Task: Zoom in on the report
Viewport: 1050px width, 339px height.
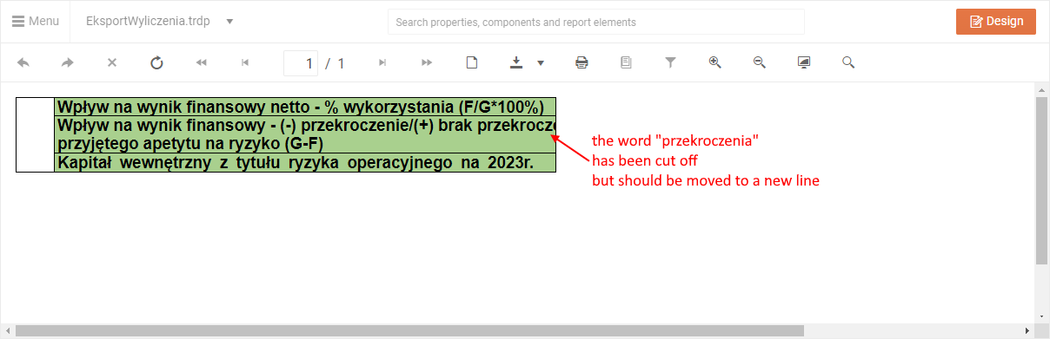Action: coord(715,62)
